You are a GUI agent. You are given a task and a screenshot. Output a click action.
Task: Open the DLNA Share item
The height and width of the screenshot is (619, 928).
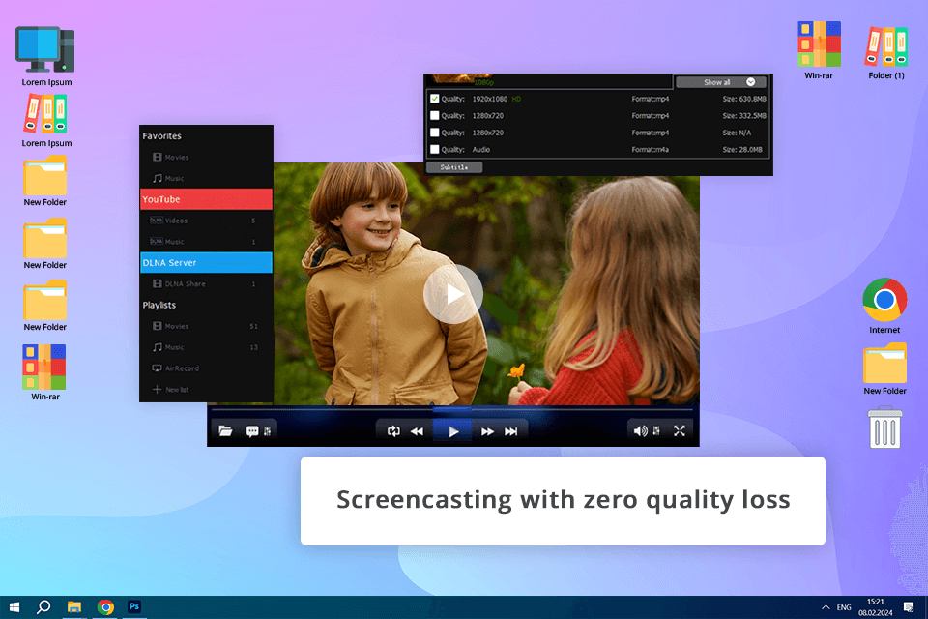(x=206, y=283)
